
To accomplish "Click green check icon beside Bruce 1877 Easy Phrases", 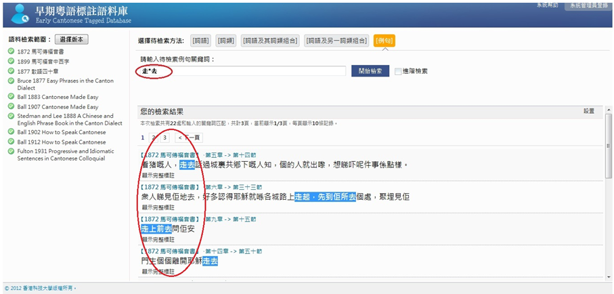I will 12,80.
